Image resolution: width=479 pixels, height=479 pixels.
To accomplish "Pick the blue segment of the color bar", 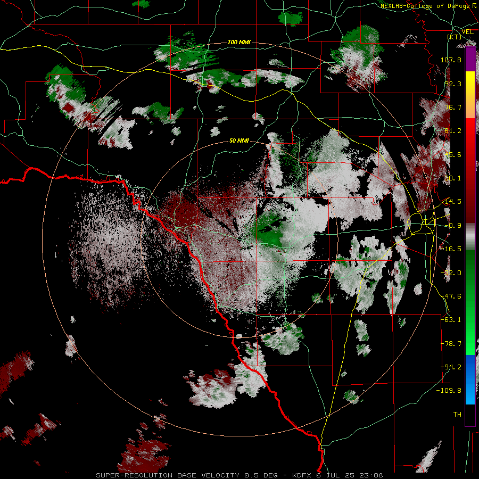I will tap(470, 379).
